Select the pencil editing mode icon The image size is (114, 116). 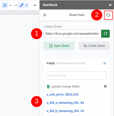coord(22,5)
